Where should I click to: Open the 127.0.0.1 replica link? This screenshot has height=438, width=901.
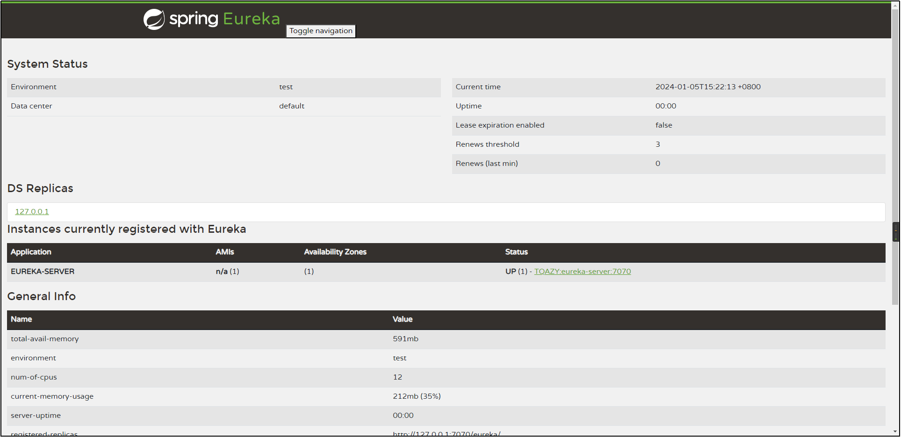pyautogui.click(x=32, y=212)
